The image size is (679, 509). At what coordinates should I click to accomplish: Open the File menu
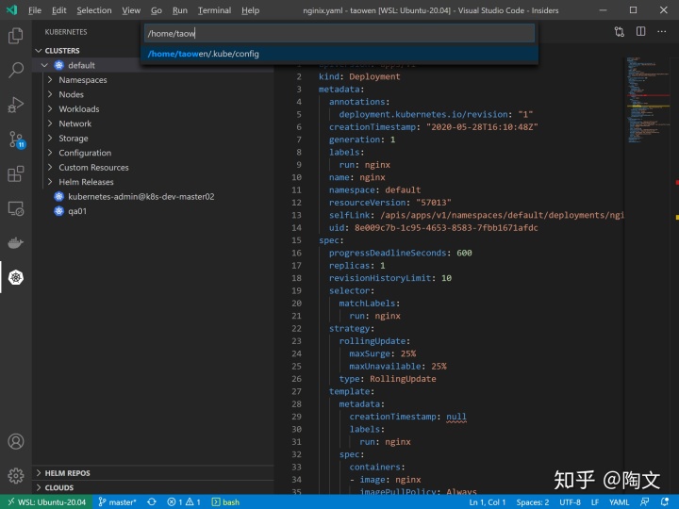[35, 10]
